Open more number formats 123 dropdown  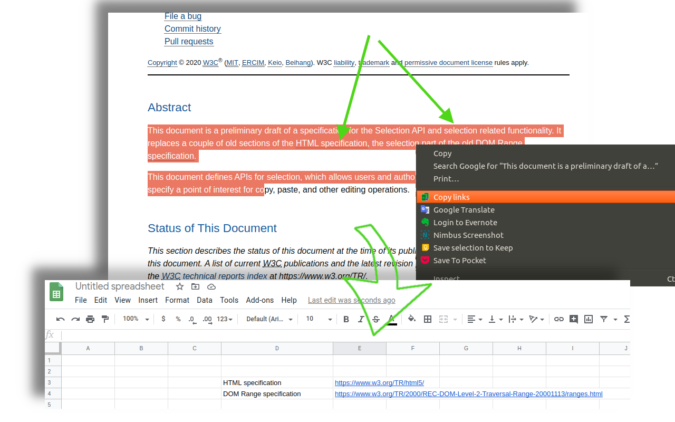click(225, 319)
